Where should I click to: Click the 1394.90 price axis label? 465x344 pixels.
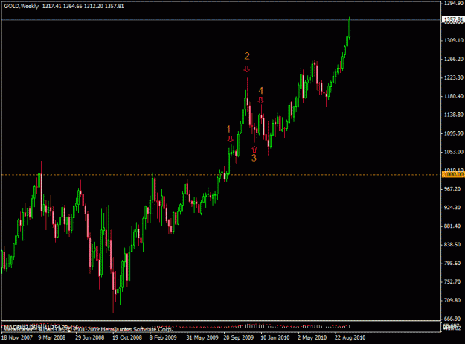click(453, 3)
